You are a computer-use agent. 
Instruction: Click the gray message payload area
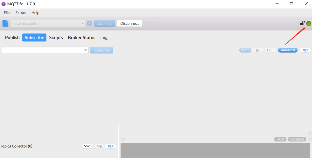215,150
